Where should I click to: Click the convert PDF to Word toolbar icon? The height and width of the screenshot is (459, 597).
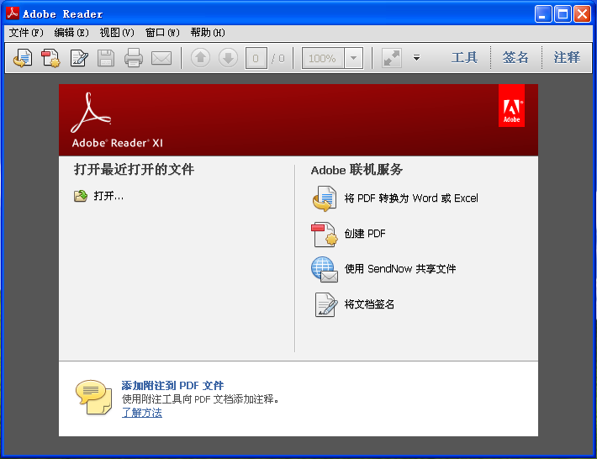pyautogui.click(x=23, y=58)
